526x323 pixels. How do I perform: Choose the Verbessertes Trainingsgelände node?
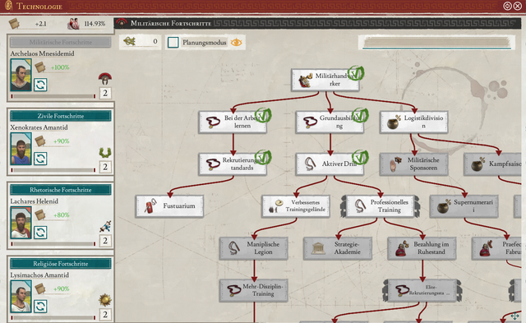tap(296, 206)
